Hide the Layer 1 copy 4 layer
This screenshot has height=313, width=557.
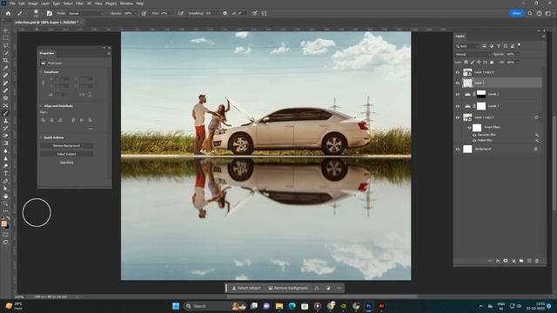(458, 72)
